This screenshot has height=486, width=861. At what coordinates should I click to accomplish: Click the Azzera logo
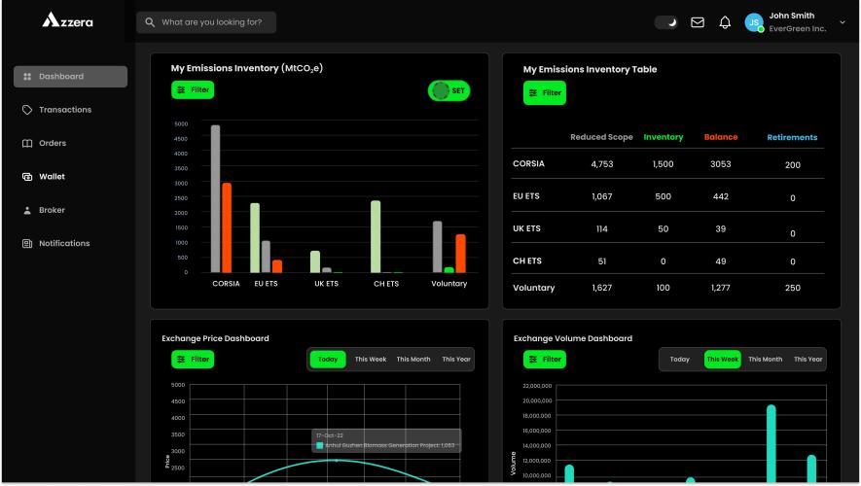coord(67,20)
